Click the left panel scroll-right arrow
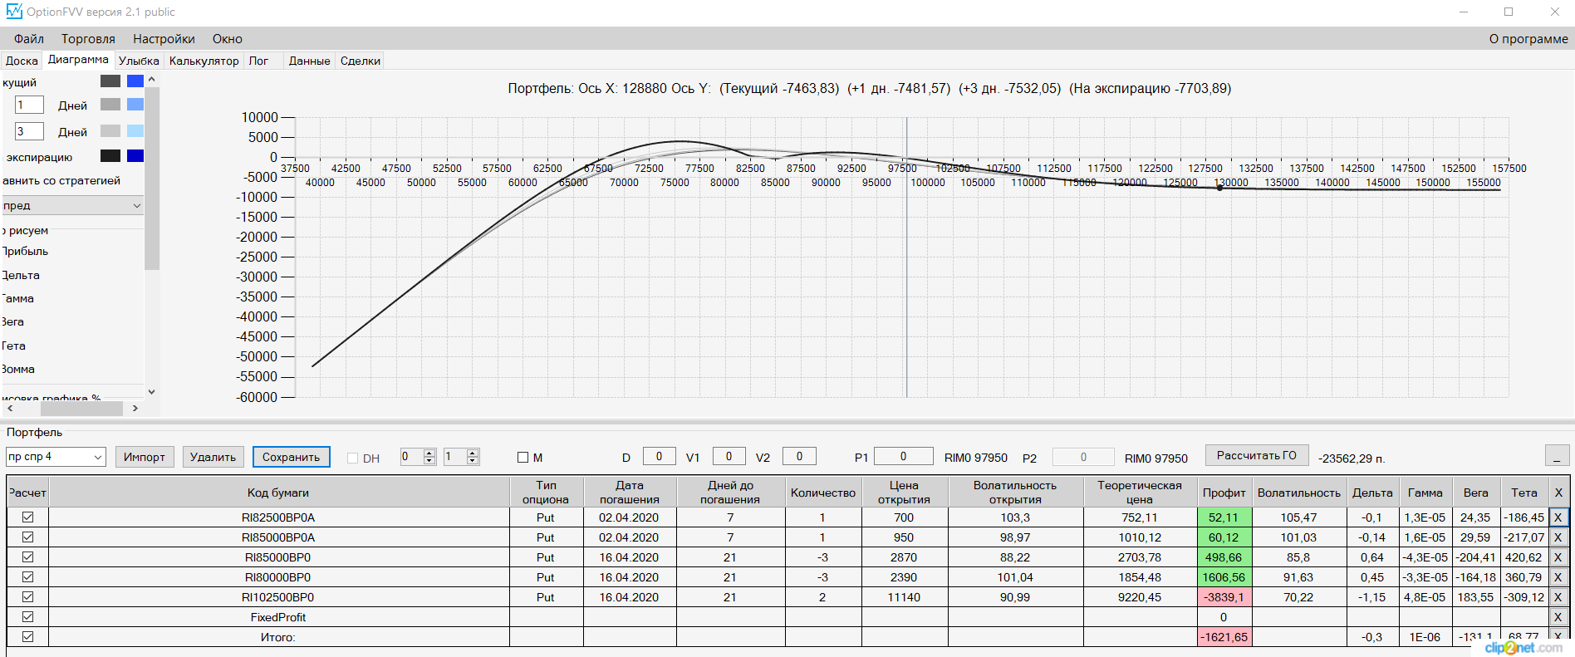Viewport: 1575px width, 657px height. pyautogui.click(x=135, y=408)
